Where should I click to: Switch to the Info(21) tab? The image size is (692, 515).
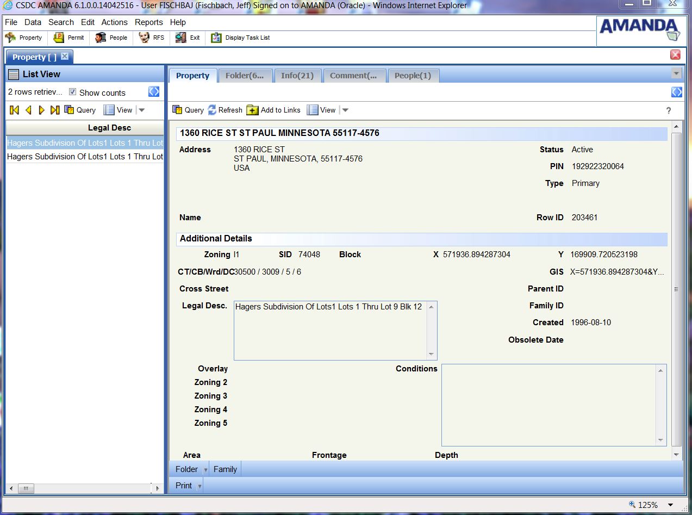point(297,76)
